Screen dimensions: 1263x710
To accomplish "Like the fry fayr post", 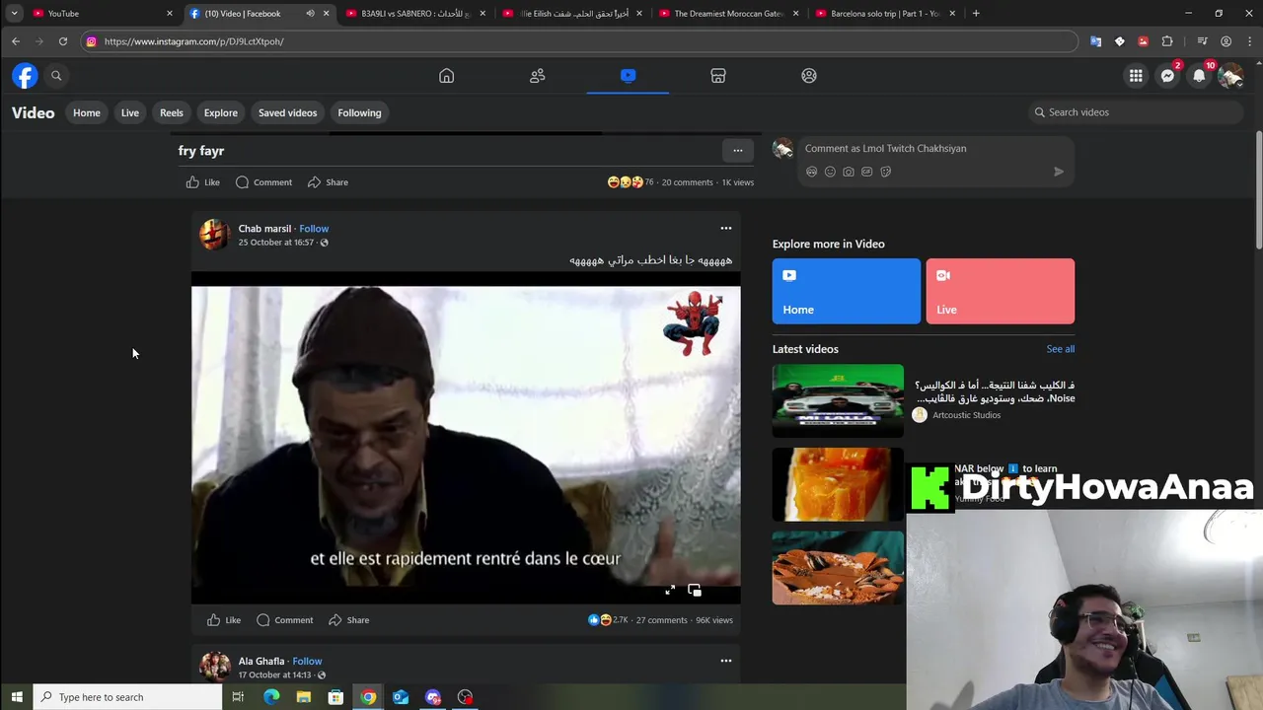I will pyautogui.click(x=203, y=182).
